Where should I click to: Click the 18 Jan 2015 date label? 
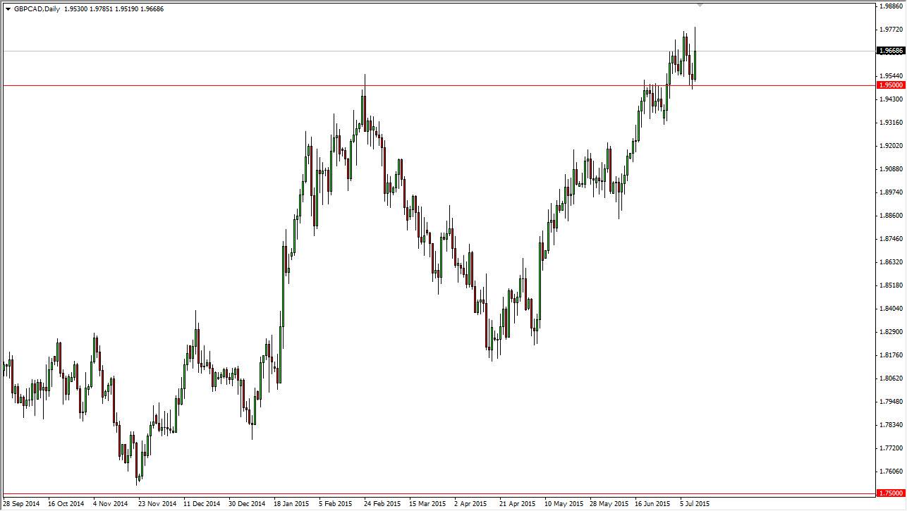(291, 505)
